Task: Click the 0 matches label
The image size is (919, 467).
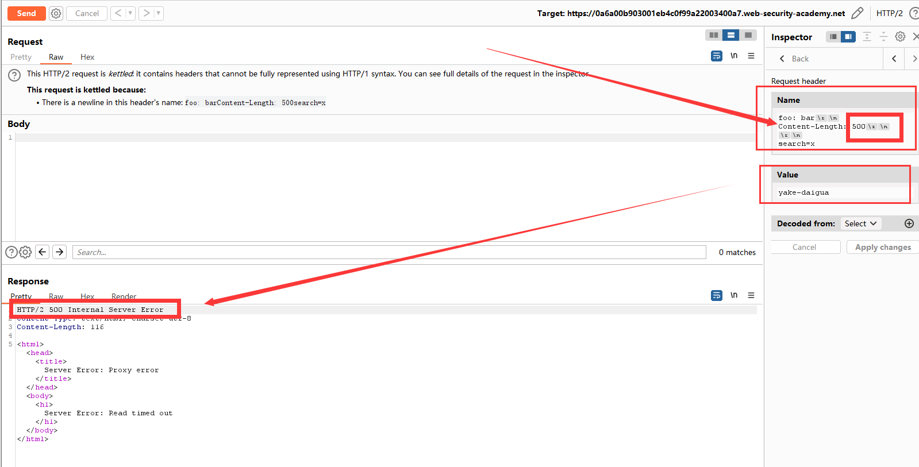Action: [737, 252]
